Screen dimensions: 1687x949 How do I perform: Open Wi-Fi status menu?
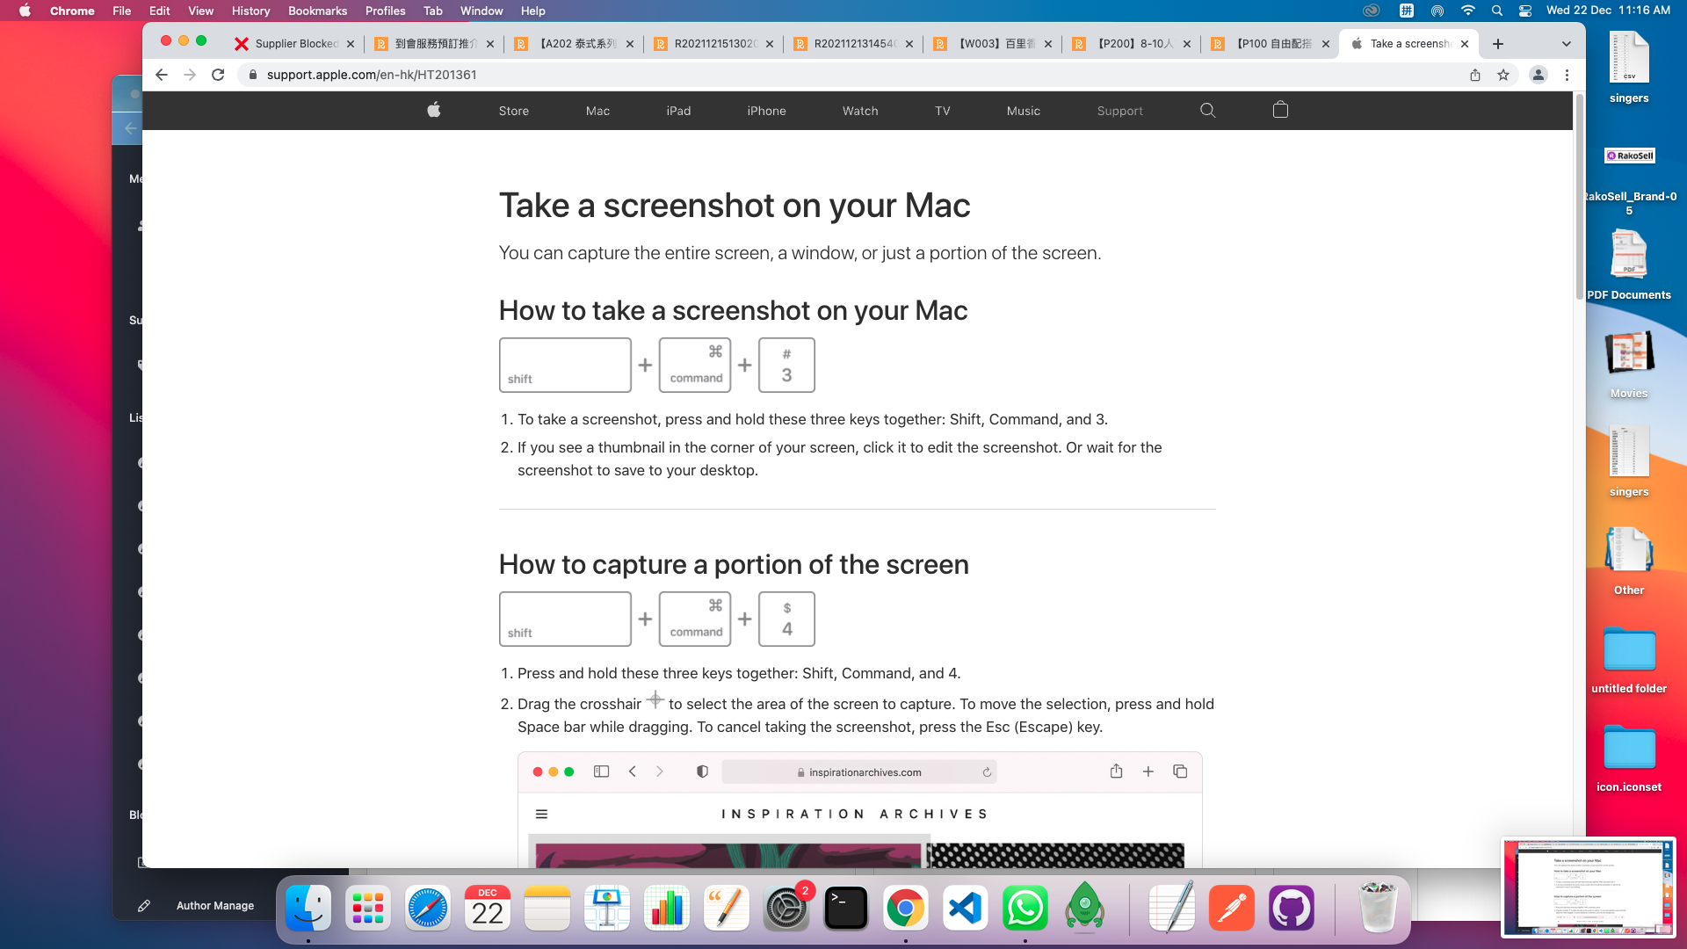click(x=1467, y=11)
